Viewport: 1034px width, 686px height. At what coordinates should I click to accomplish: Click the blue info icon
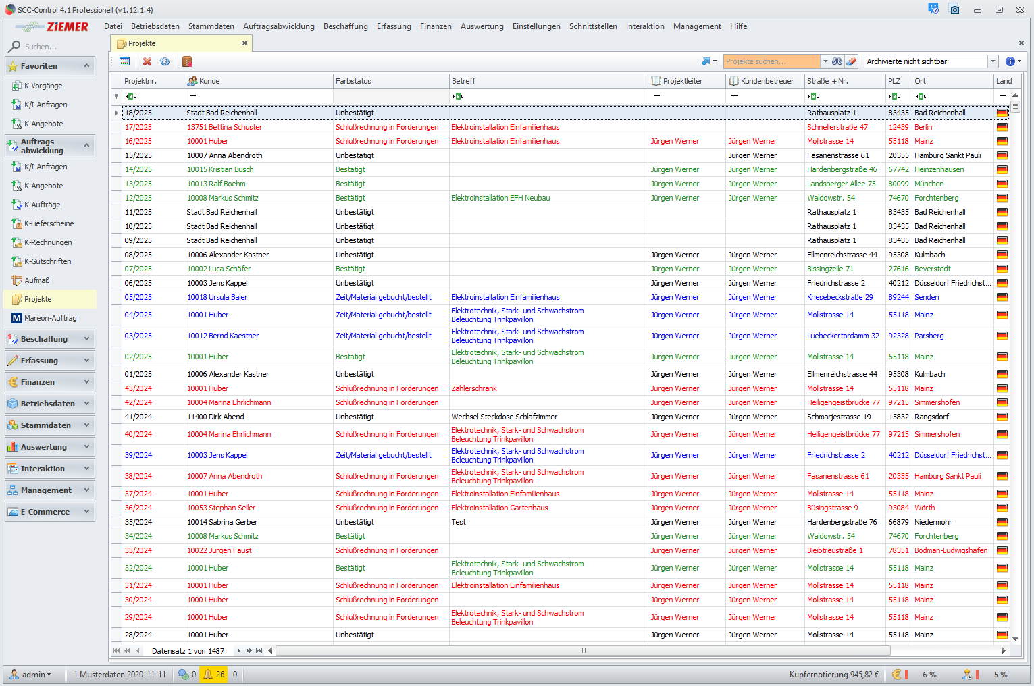[1010, 61]
